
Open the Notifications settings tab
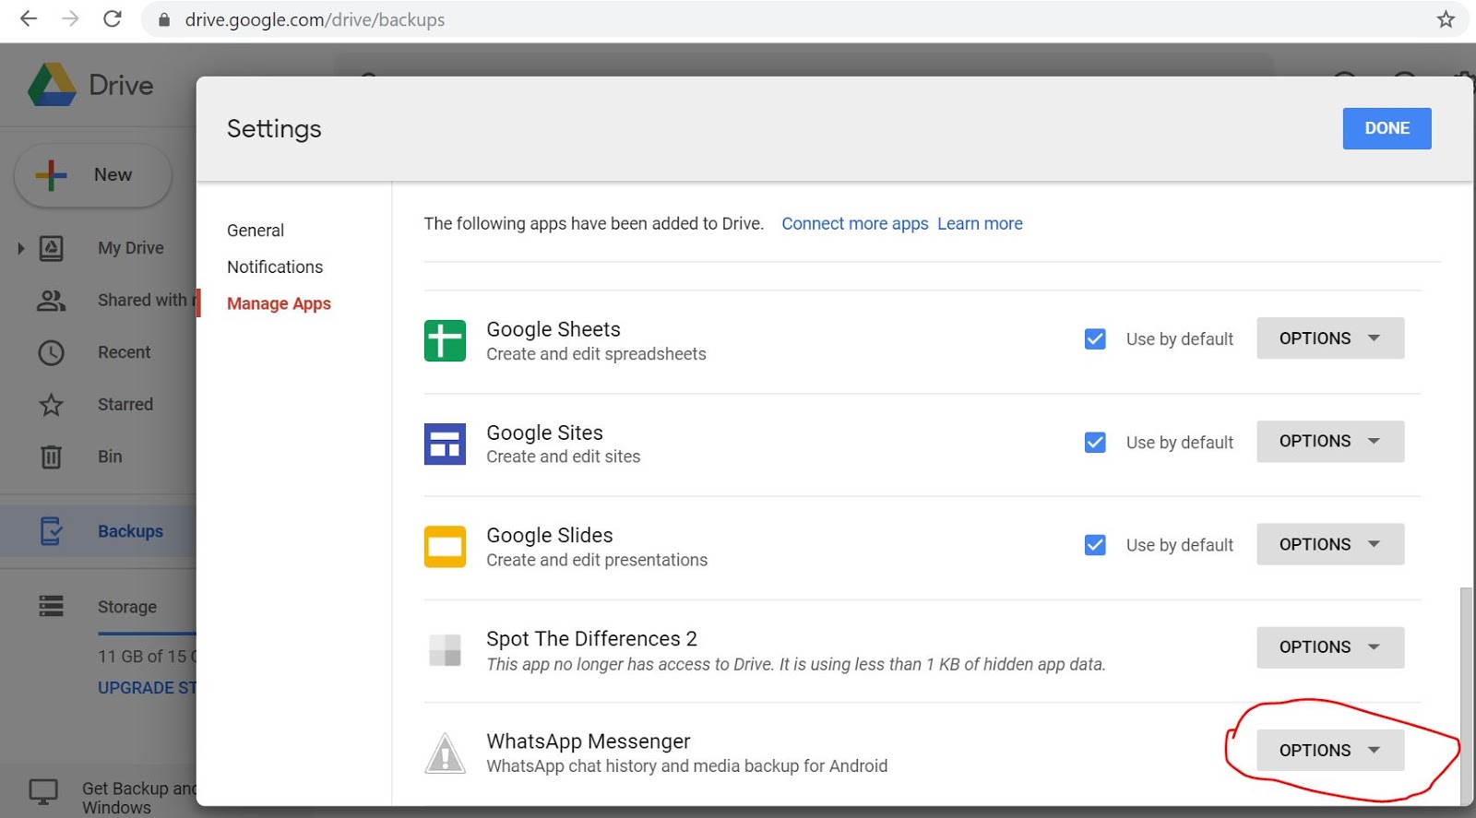[x=275, y=267]
